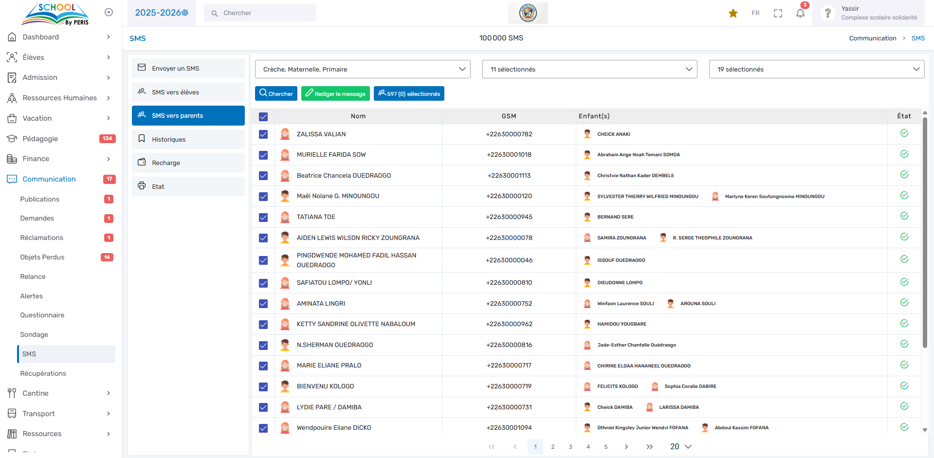Click the sidebar collapse circle icon
The width and height of the screenshot is (934, 458).
coord(109,12)
